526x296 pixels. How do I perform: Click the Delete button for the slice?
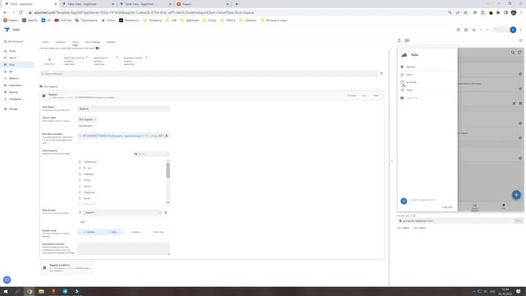(x=376, y=95)
